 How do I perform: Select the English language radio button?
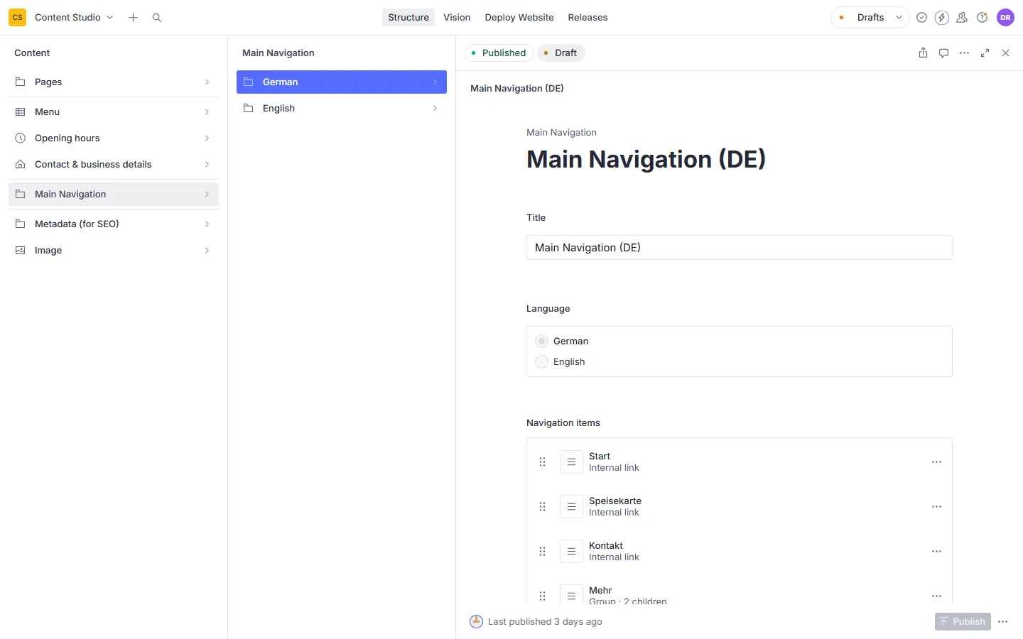pyautogui.click(x=542, y=362)
